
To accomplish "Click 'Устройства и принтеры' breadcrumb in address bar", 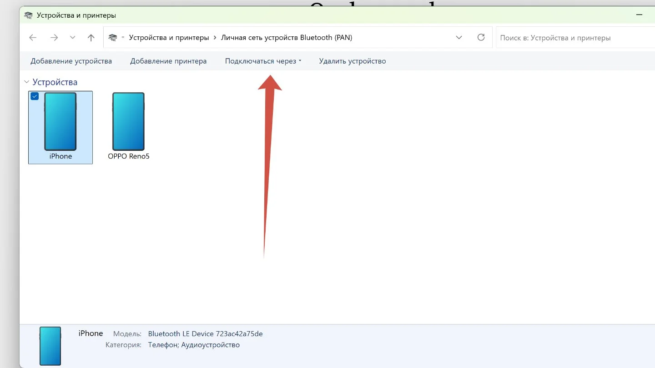I will 169,38.
